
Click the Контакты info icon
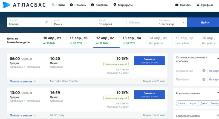click(93, 5)
